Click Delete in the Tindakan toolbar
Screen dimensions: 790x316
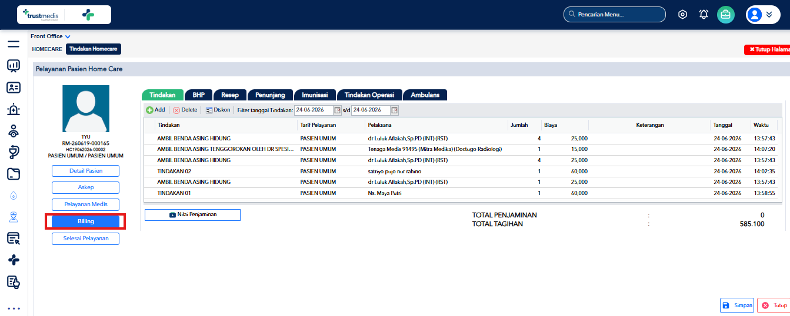click(185, 110)
